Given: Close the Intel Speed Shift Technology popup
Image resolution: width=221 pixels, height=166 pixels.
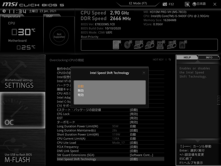Looking at the screenshot, I should (144, 73).
